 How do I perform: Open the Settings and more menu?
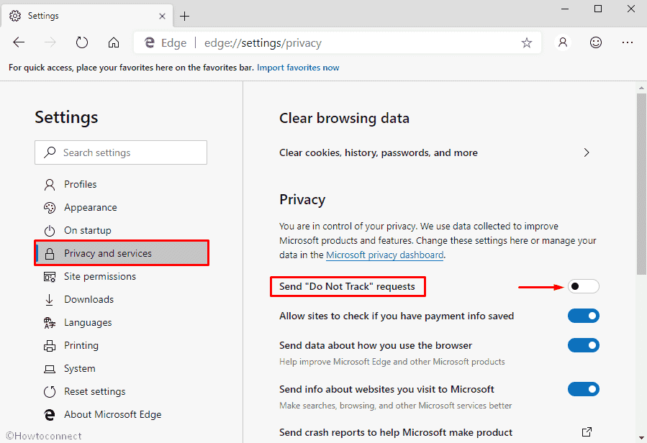[627, 42]
